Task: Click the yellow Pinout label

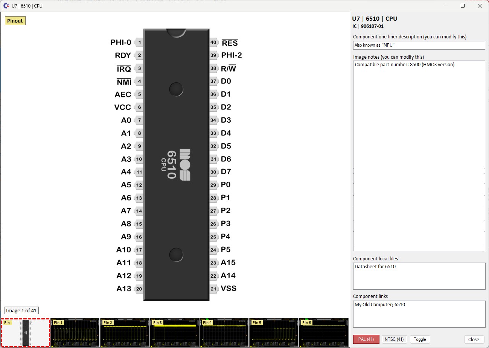Action: point(15,21)
